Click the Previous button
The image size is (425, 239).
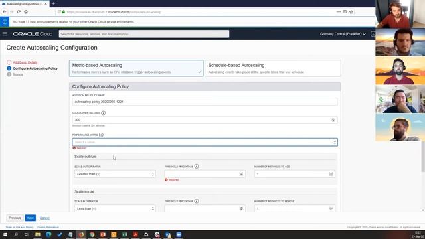tap(15, 218)
